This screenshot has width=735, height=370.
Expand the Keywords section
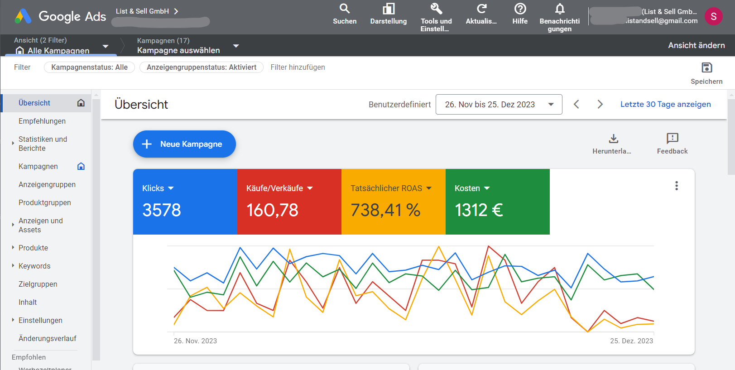tap(13, 265)
